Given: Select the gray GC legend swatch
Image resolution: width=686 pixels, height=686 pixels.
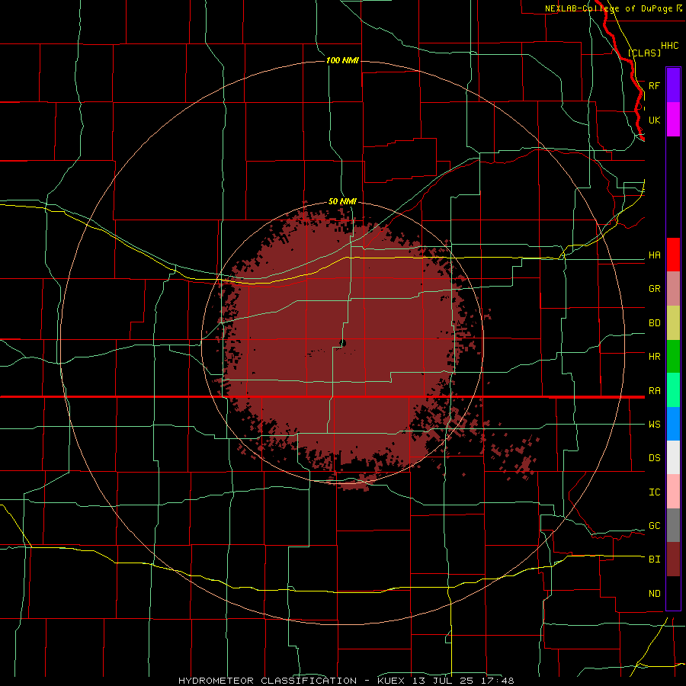Looking at the screenshot, I should tap(673, 525).
